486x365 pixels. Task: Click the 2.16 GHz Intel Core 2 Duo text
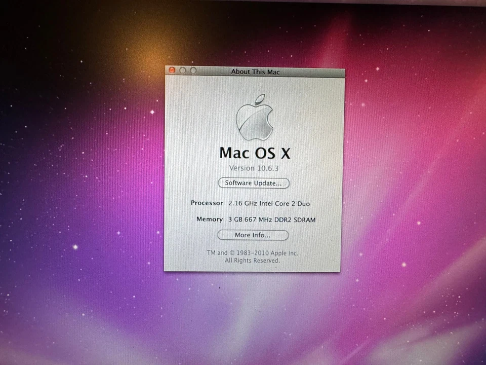269,203
